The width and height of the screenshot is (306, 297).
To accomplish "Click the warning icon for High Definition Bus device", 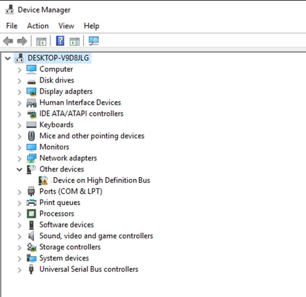I will [x=43, y=180].
